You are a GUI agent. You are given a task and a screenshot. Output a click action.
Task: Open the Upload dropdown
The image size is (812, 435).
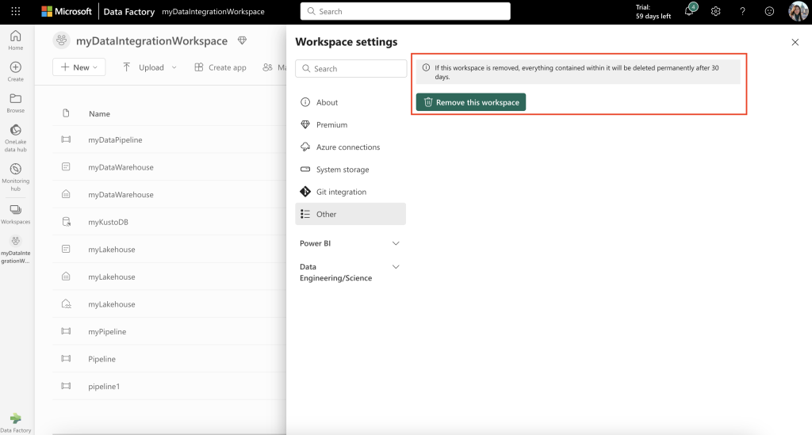[150, 67]
